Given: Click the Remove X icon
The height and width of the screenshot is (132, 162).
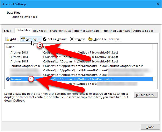Looking at the screenshot, I should pyautogui.click(x=72, y=39).
